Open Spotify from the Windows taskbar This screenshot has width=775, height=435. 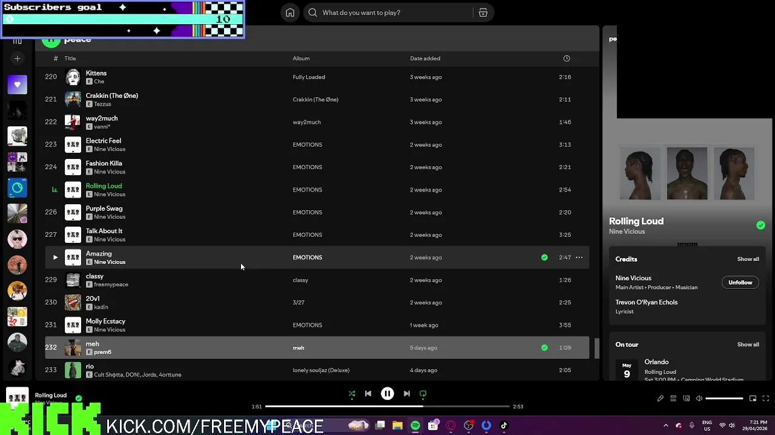pyautogui.click(x=415, y=426)
